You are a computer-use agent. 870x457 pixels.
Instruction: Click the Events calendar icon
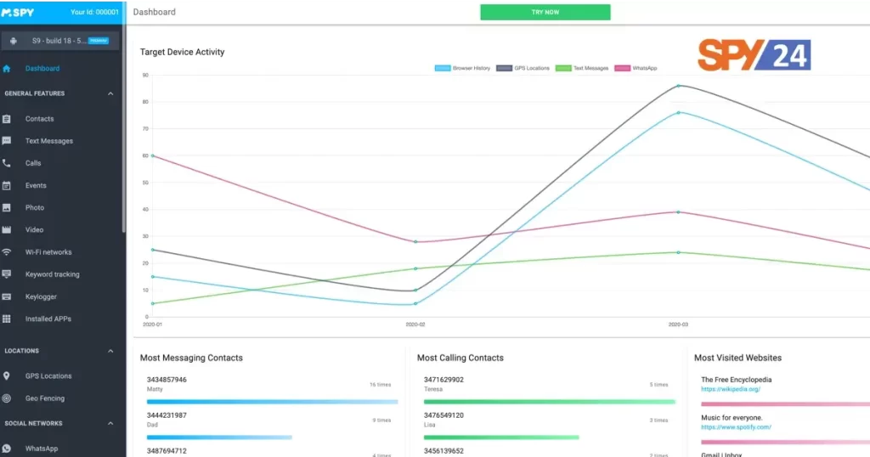[x=7, y=186]
